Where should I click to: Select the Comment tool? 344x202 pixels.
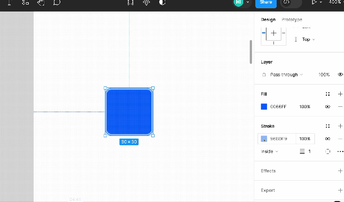coord(57,2)
